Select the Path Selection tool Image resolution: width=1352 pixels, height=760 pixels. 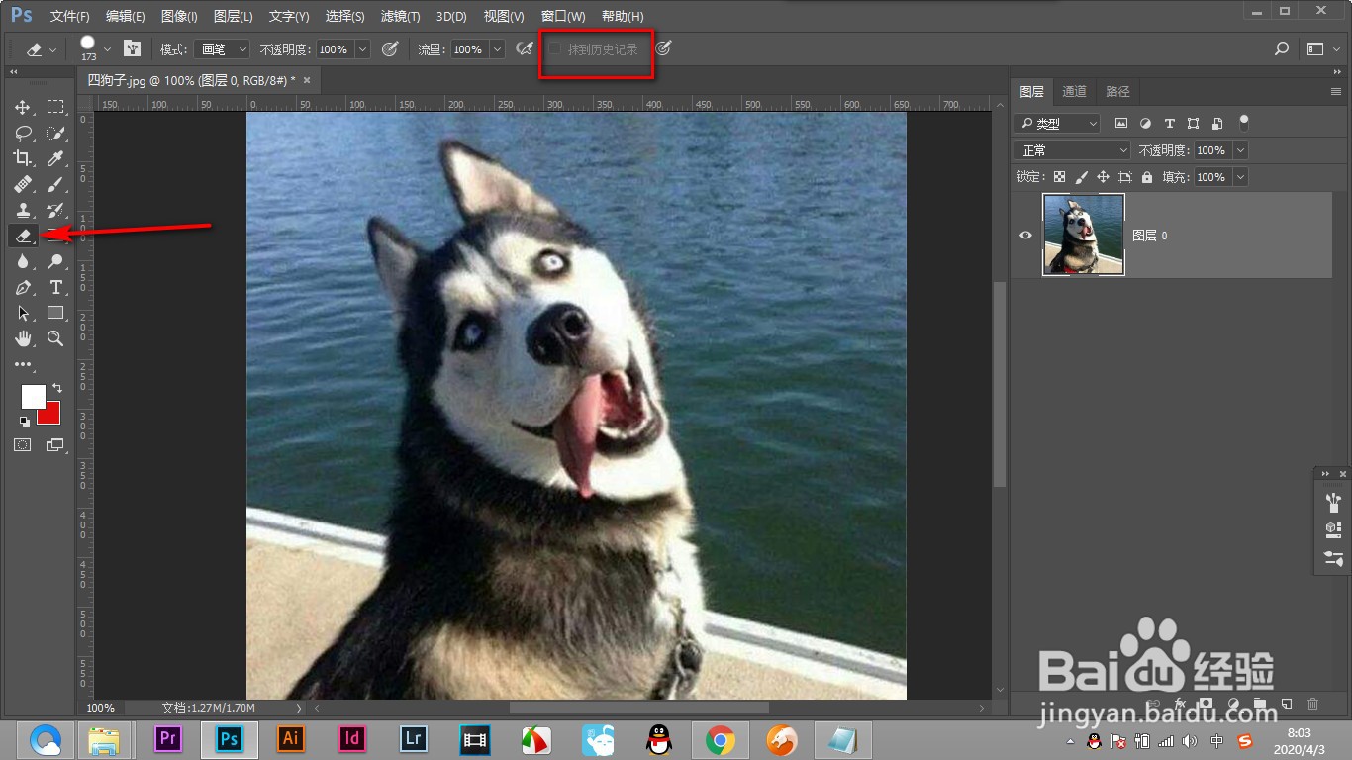tap(22, 313)
